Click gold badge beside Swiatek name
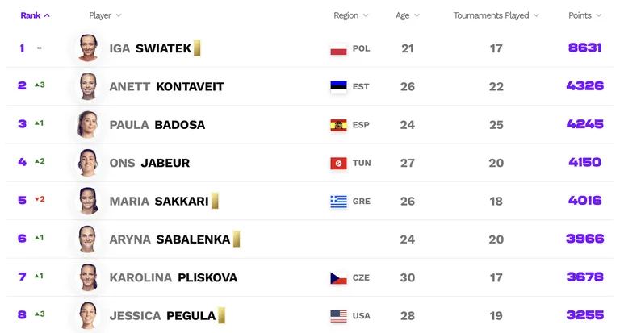Image resolution: width=620 pixels, height=333 pixels. tap(197, 48)
